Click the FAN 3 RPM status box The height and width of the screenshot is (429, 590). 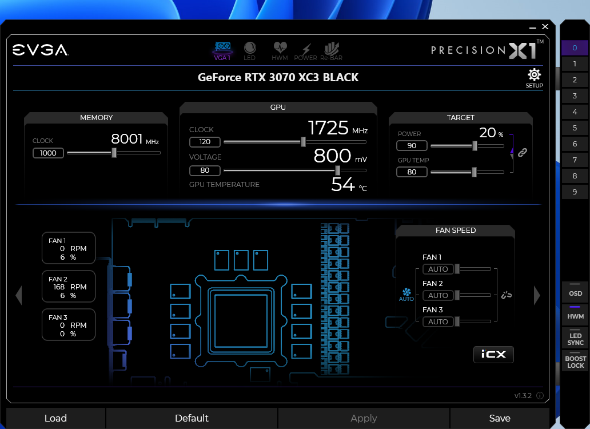pyautogui.click(x=69, y=325)
